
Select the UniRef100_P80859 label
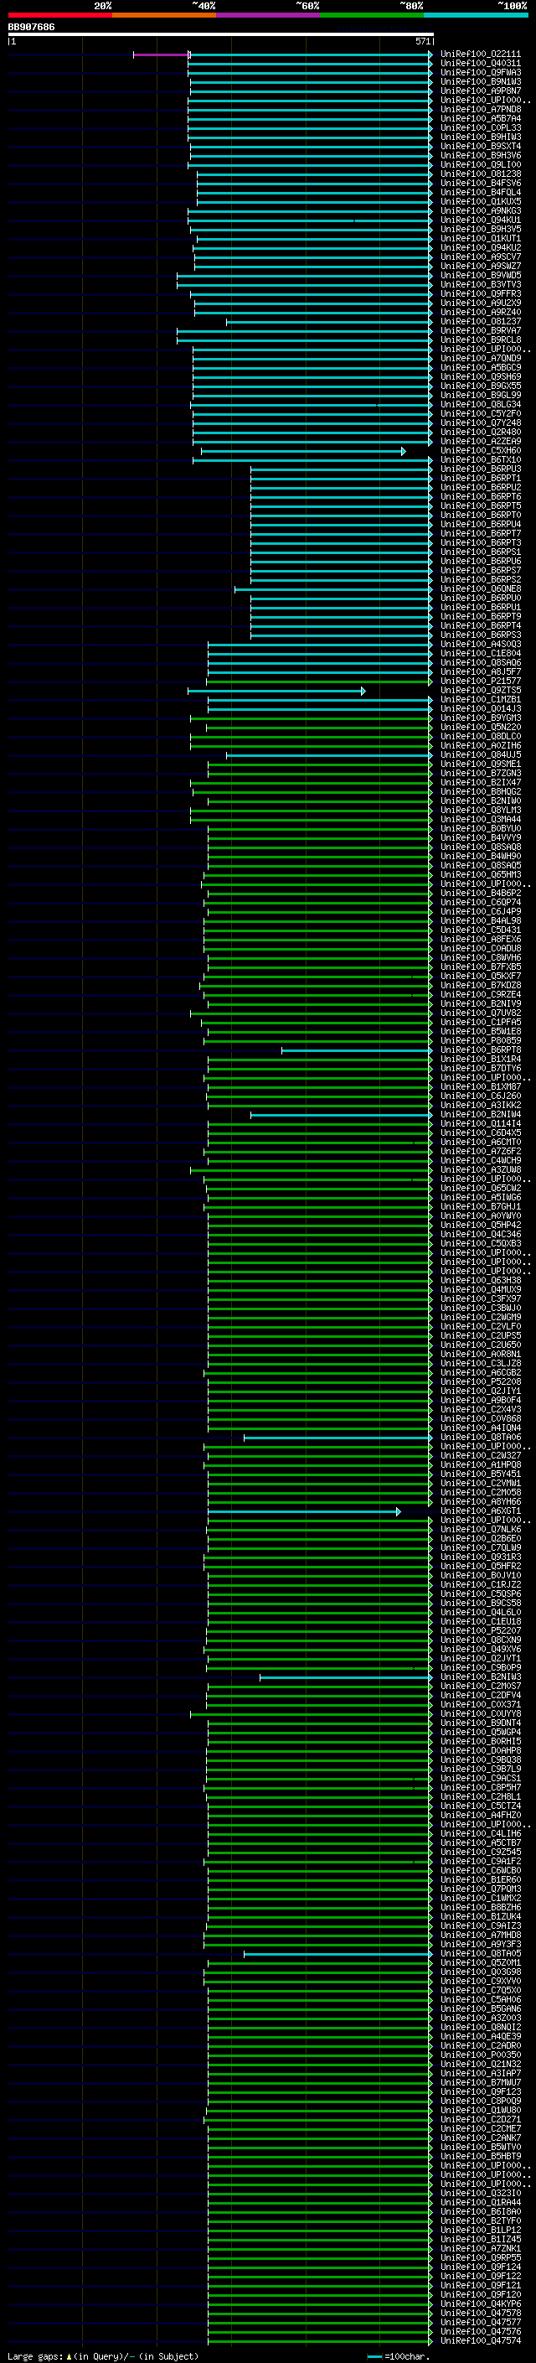[480, 1041]
